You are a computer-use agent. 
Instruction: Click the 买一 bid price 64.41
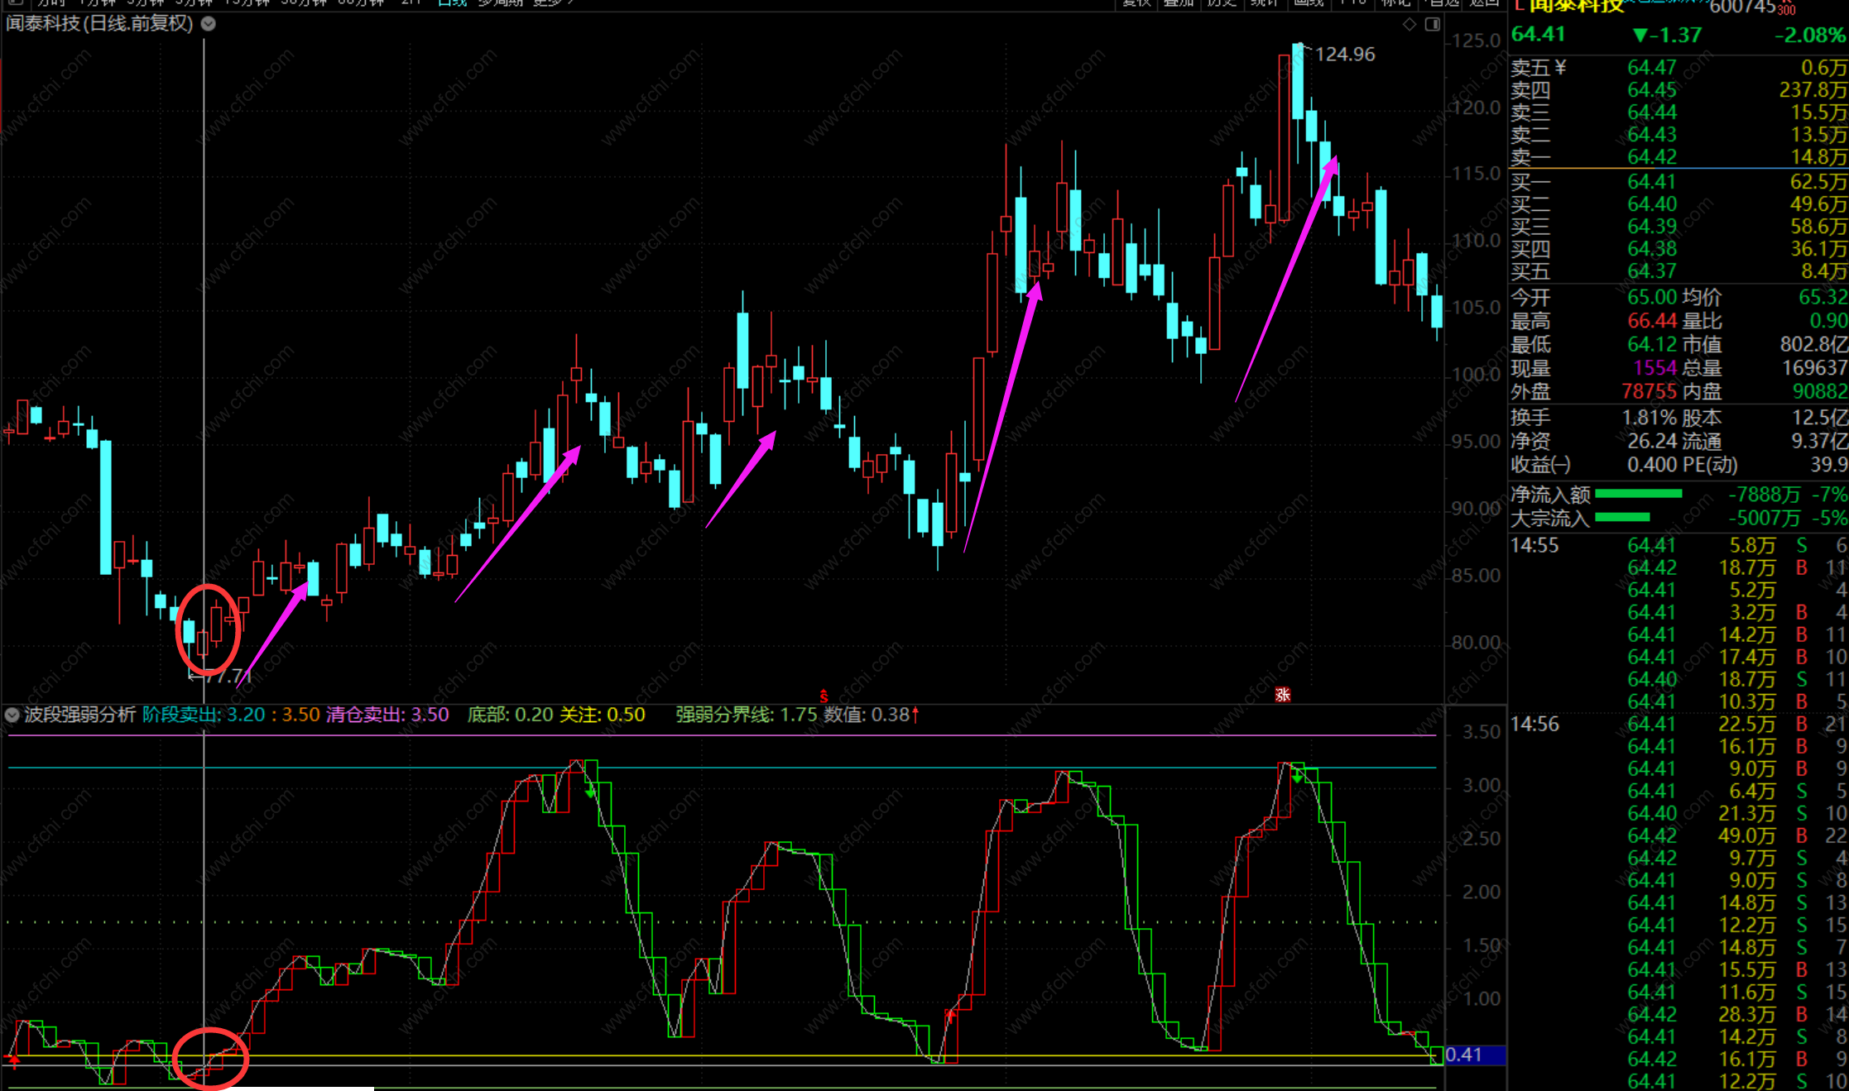click(x=1651, y=182)
